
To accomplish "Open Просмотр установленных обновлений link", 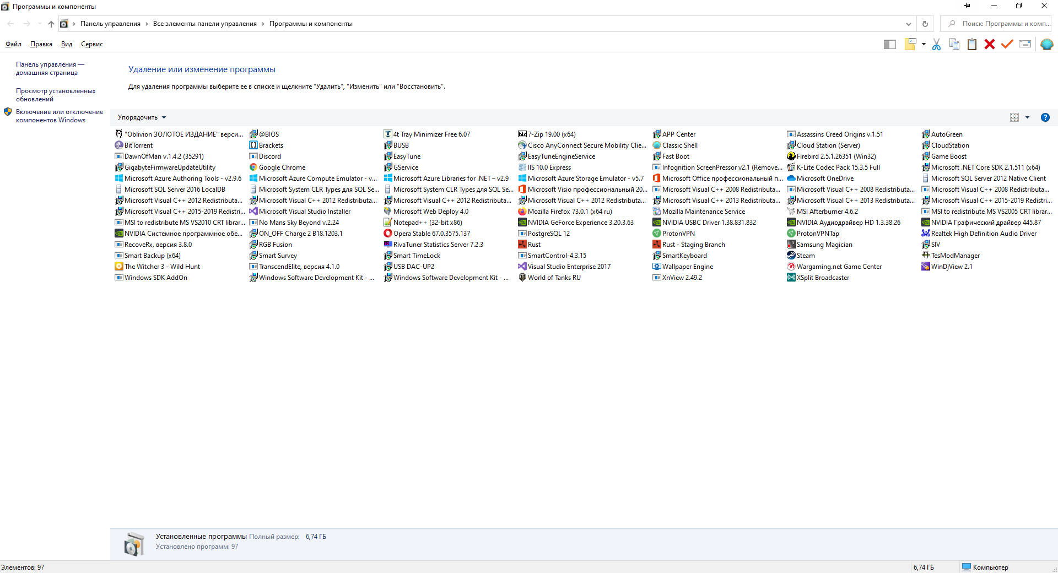I will tap(56, 95).
